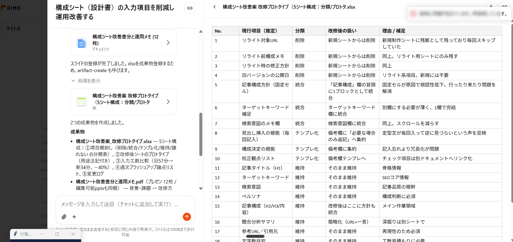Click the RIMO logo in the background window
Viewport: 513px width, 242px height.
(10, 8)
